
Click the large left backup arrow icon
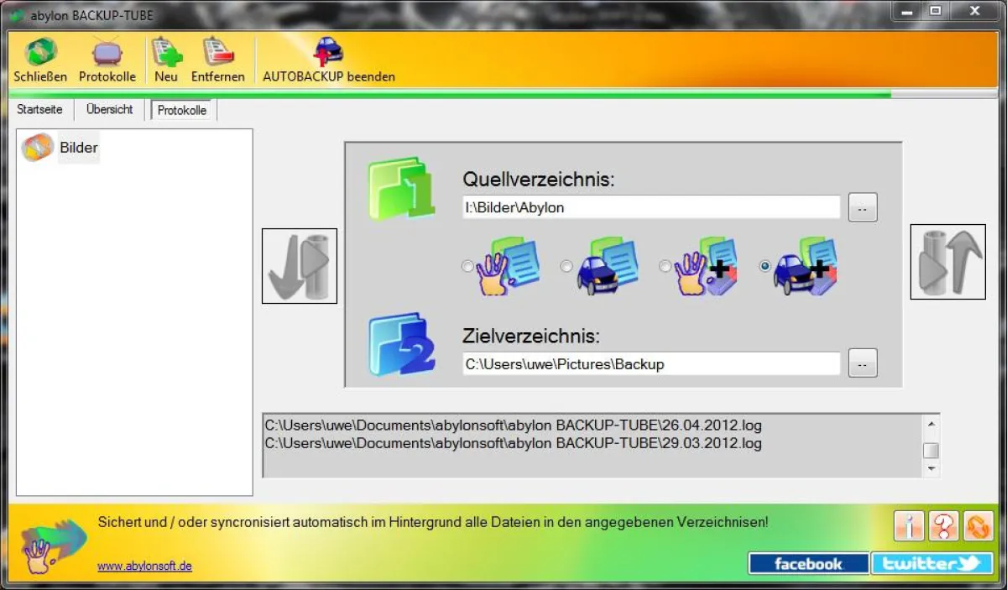[300, 265]
